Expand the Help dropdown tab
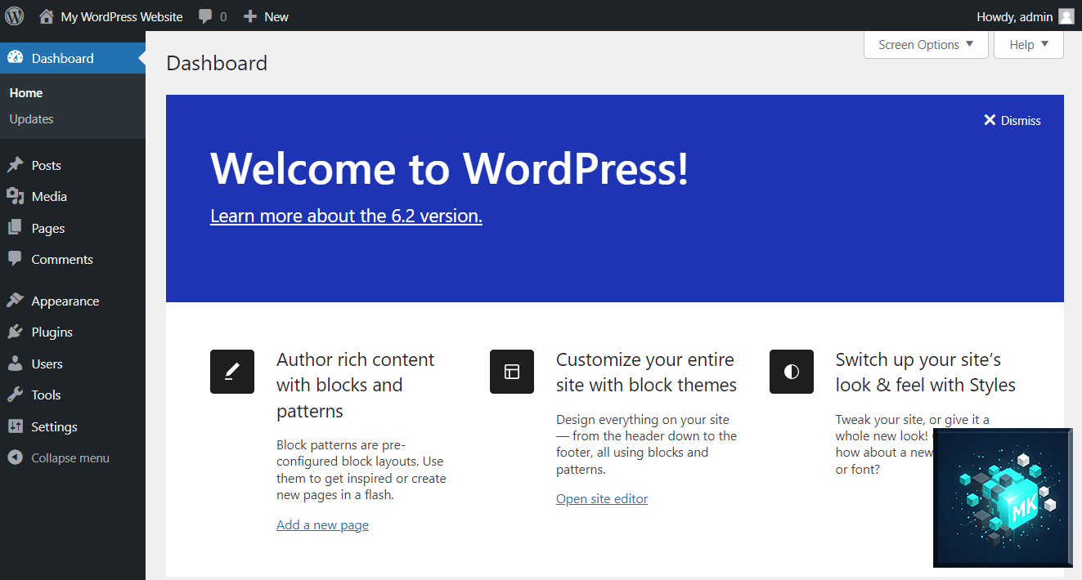Viewport: 1082px width, 580px height. 1029,45
